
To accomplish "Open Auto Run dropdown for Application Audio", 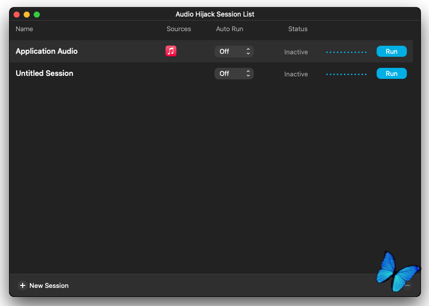I will [234, 51].
